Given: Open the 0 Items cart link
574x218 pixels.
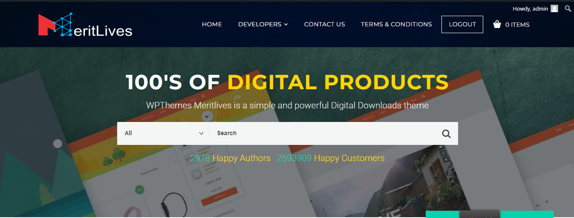Looking at the screenshot, I should point(517,25).
